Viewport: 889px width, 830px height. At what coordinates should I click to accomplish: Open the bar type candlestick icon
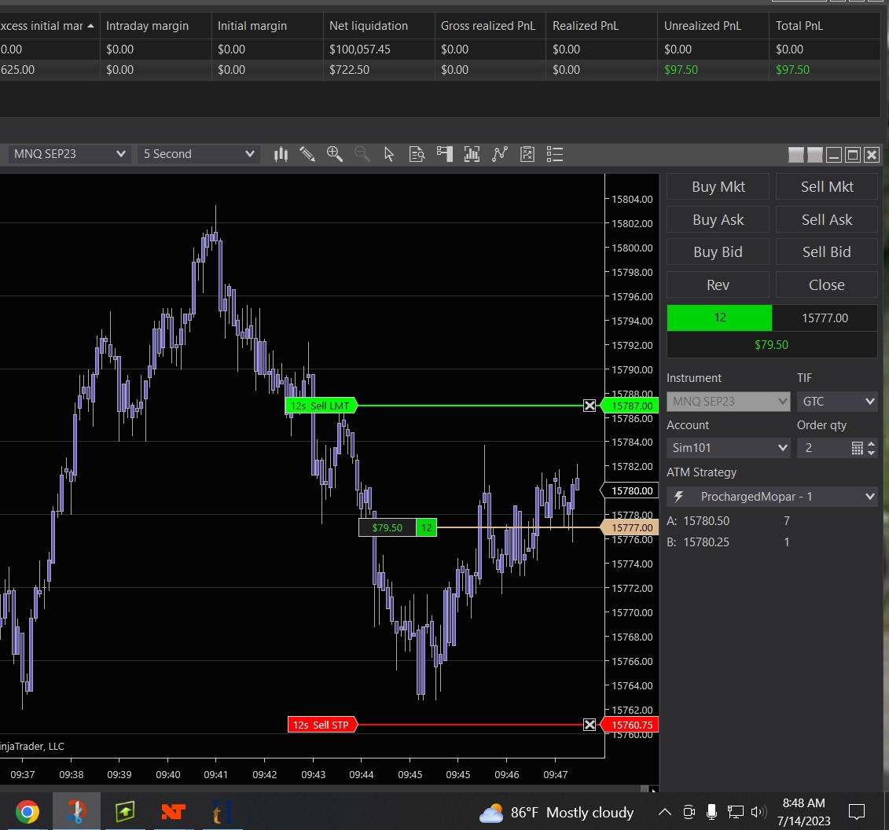pos(281,154)
